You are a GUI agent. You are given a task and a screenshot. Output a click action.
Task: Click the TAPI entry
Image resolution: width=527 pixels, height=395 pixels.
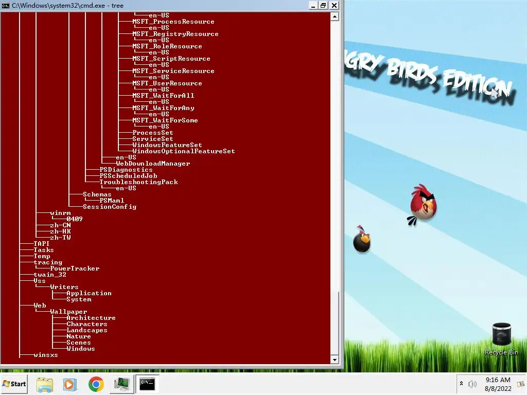click(x=41, y=244)
